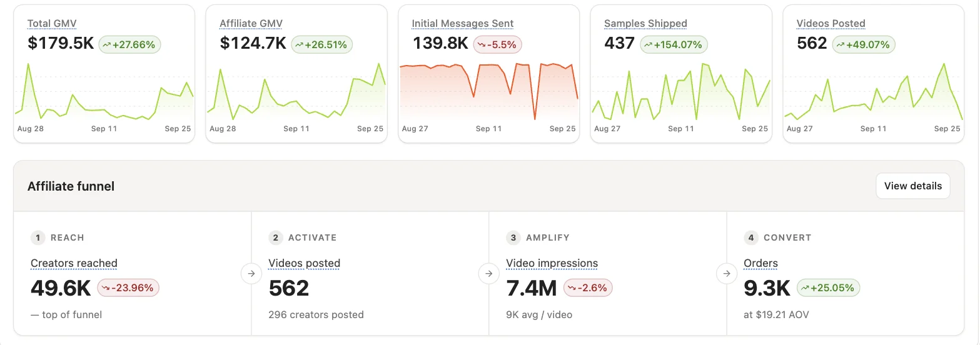
Task: Open the Samples Shipped metric label
Action: [645, 24]
